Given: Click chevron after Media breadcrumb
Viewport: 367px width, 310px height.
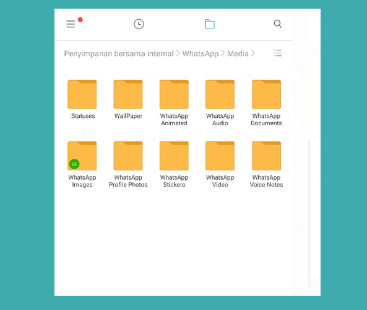Looking at the screenshot, I should [x=253, y=53].
